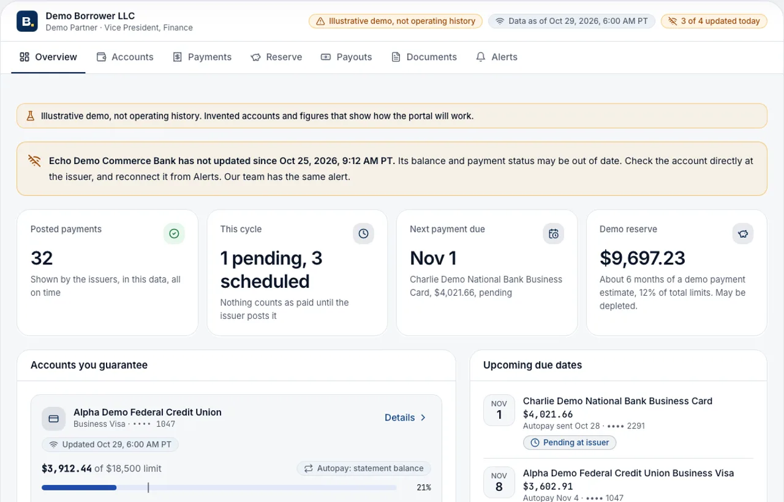784x502 pixels.
Task: Click the Documents tab file icon
Action: pyautogui.click(x=396, y=57)
